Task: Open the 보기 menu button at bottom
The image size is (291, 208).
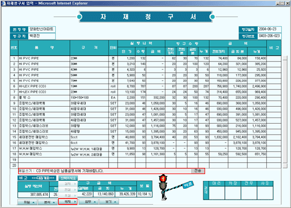Action: tap(108, 202)
